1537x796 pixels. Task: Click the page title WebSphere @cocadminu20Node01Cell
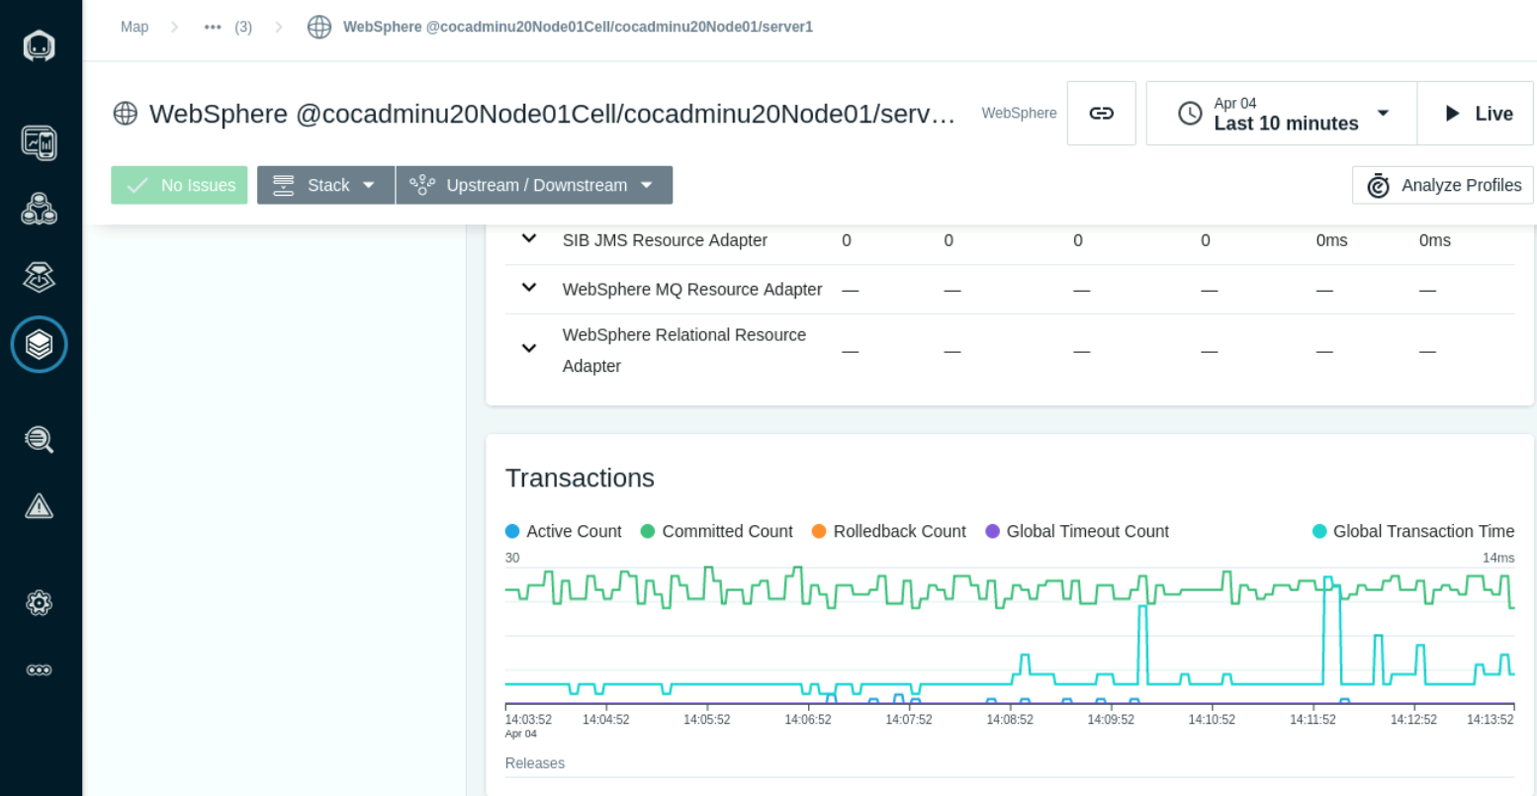[x=552, y=114]
